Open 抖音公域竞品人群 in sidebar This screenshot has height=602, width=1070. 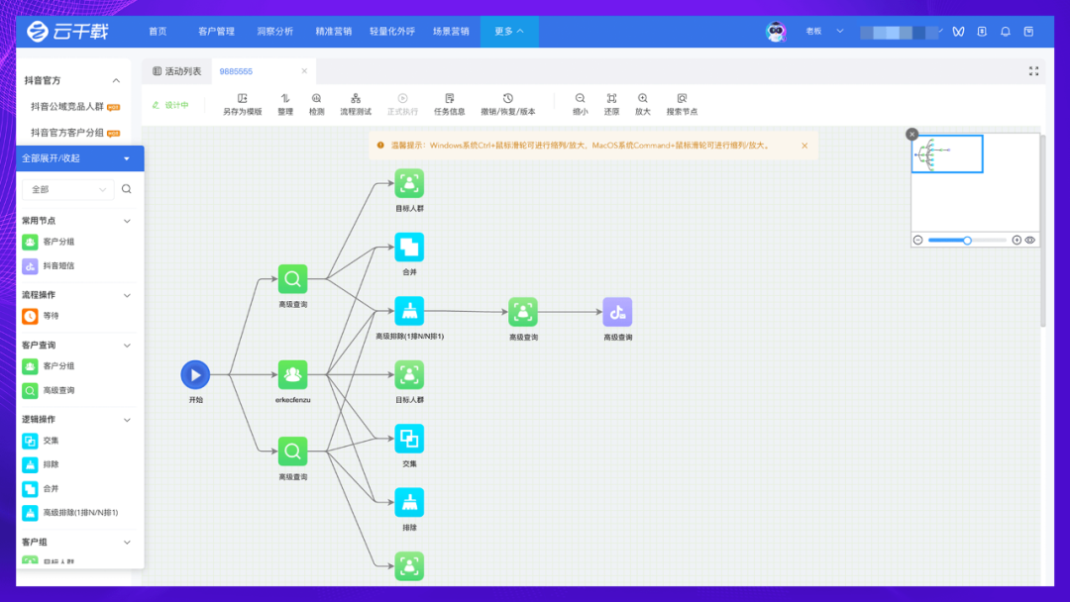[67, 106]
